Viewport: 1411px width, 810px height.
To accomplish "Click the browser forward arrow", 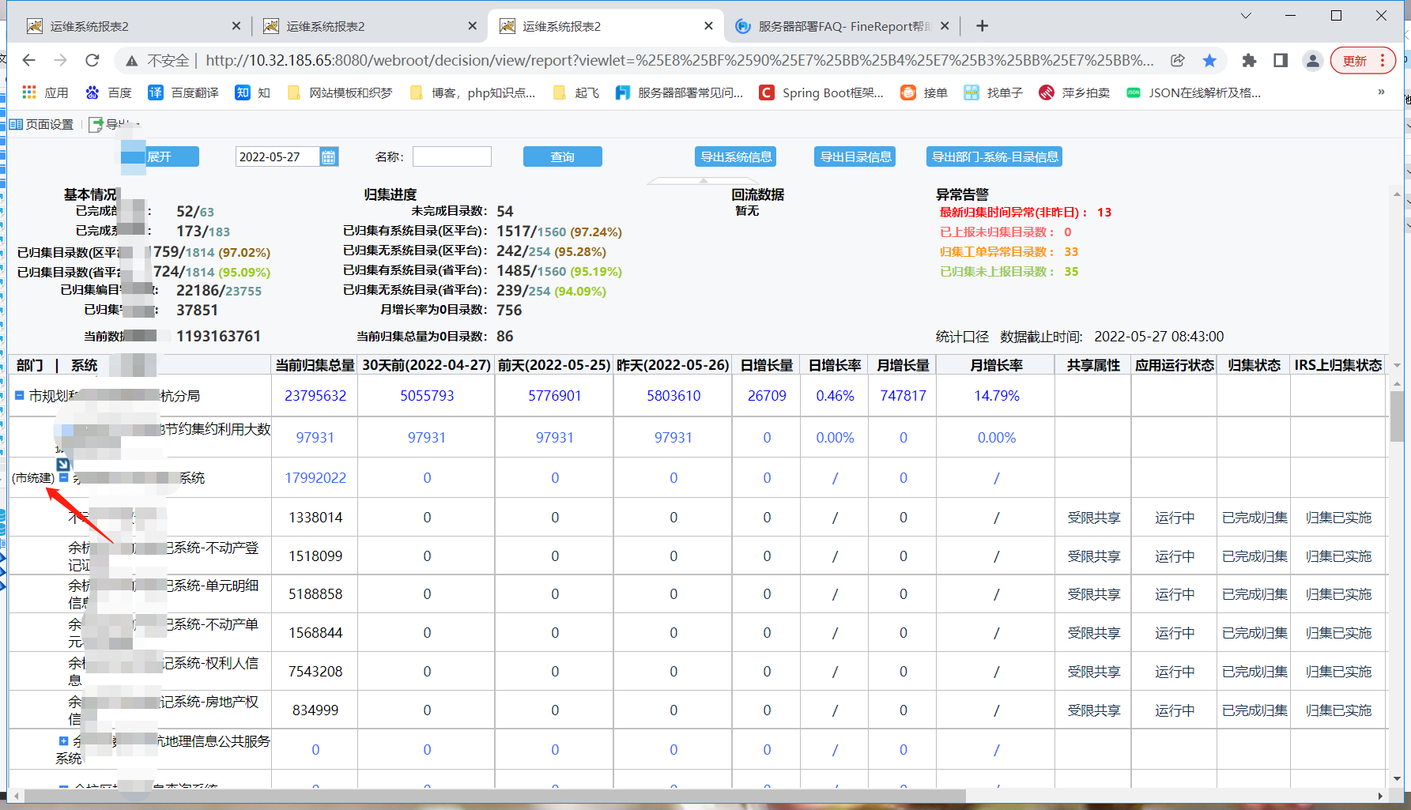I will pos(61,61).
